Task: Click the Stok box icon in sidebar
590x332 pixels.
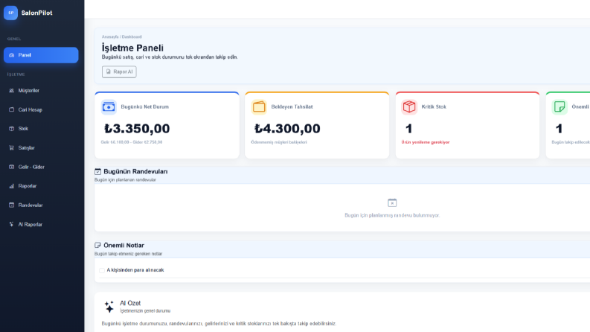Action: click(12, 129)
